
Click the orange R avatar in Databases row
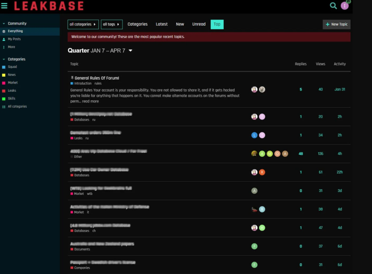click(x=262, y=172)
